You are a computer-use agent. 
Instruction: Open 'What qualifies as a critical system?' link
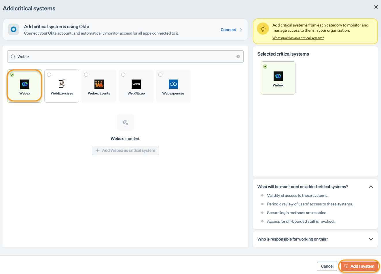298,38
